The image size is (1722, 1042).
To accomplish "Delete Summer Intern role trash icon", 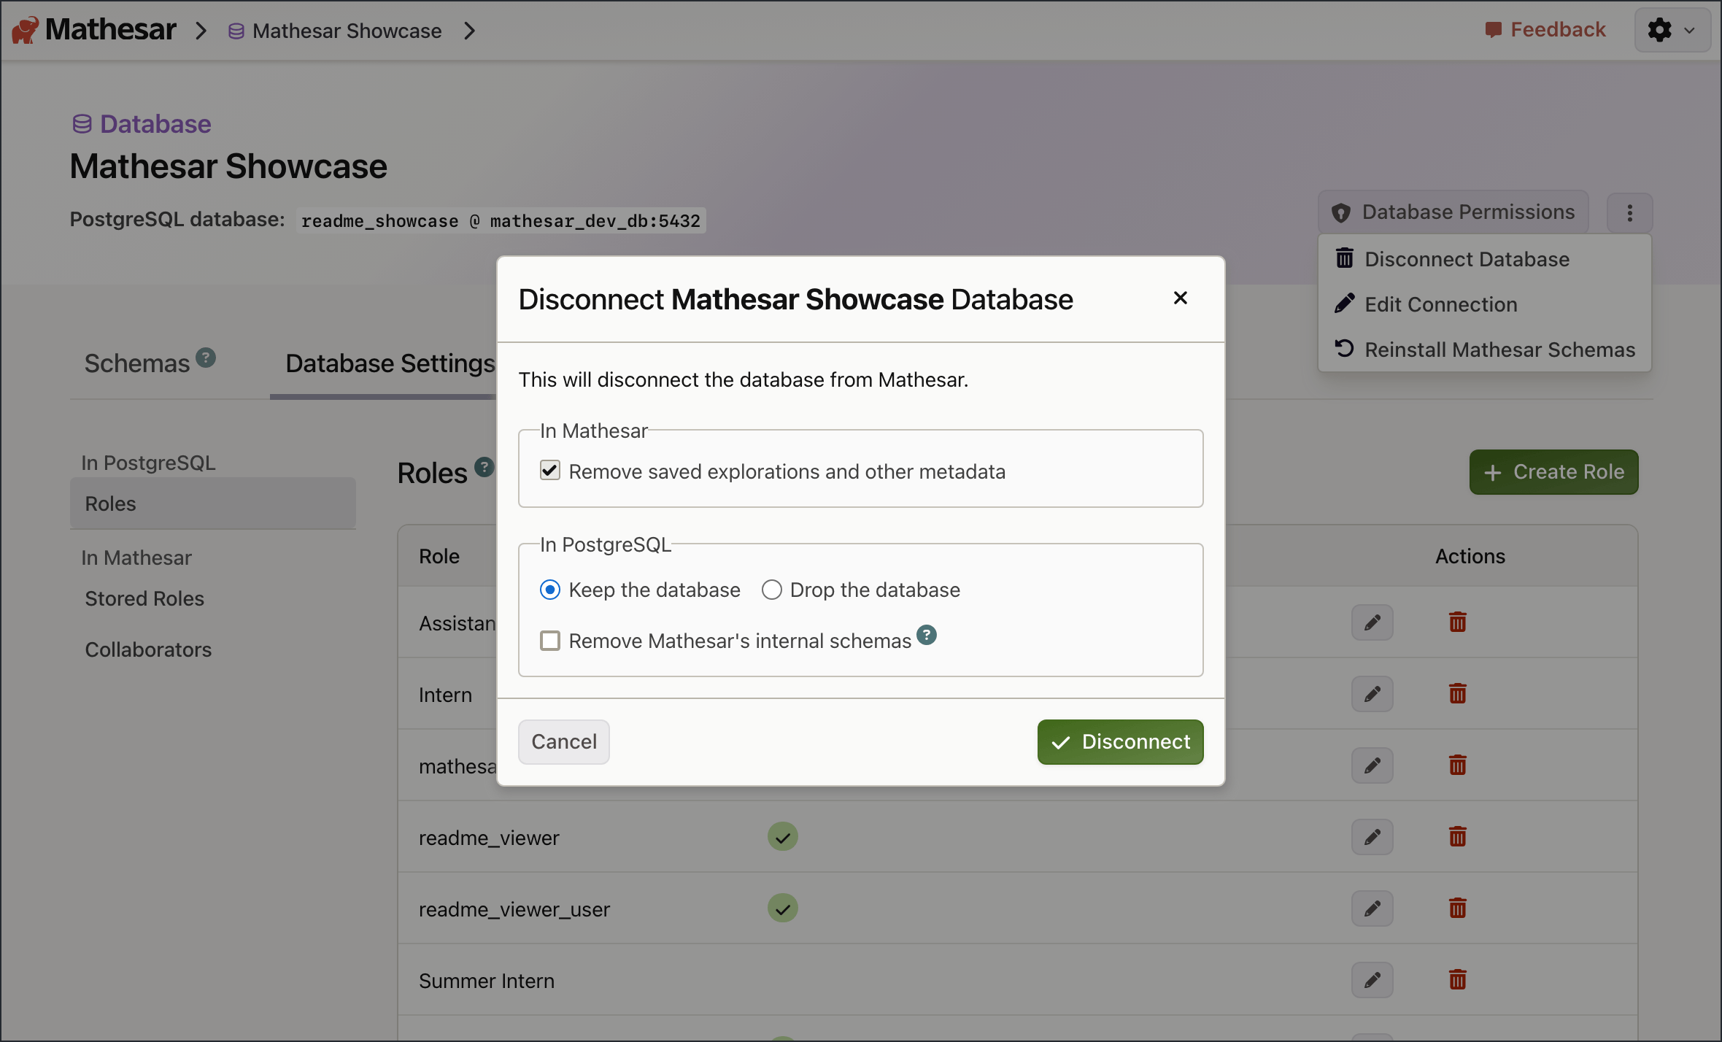I will click(x=1457, y=980).
